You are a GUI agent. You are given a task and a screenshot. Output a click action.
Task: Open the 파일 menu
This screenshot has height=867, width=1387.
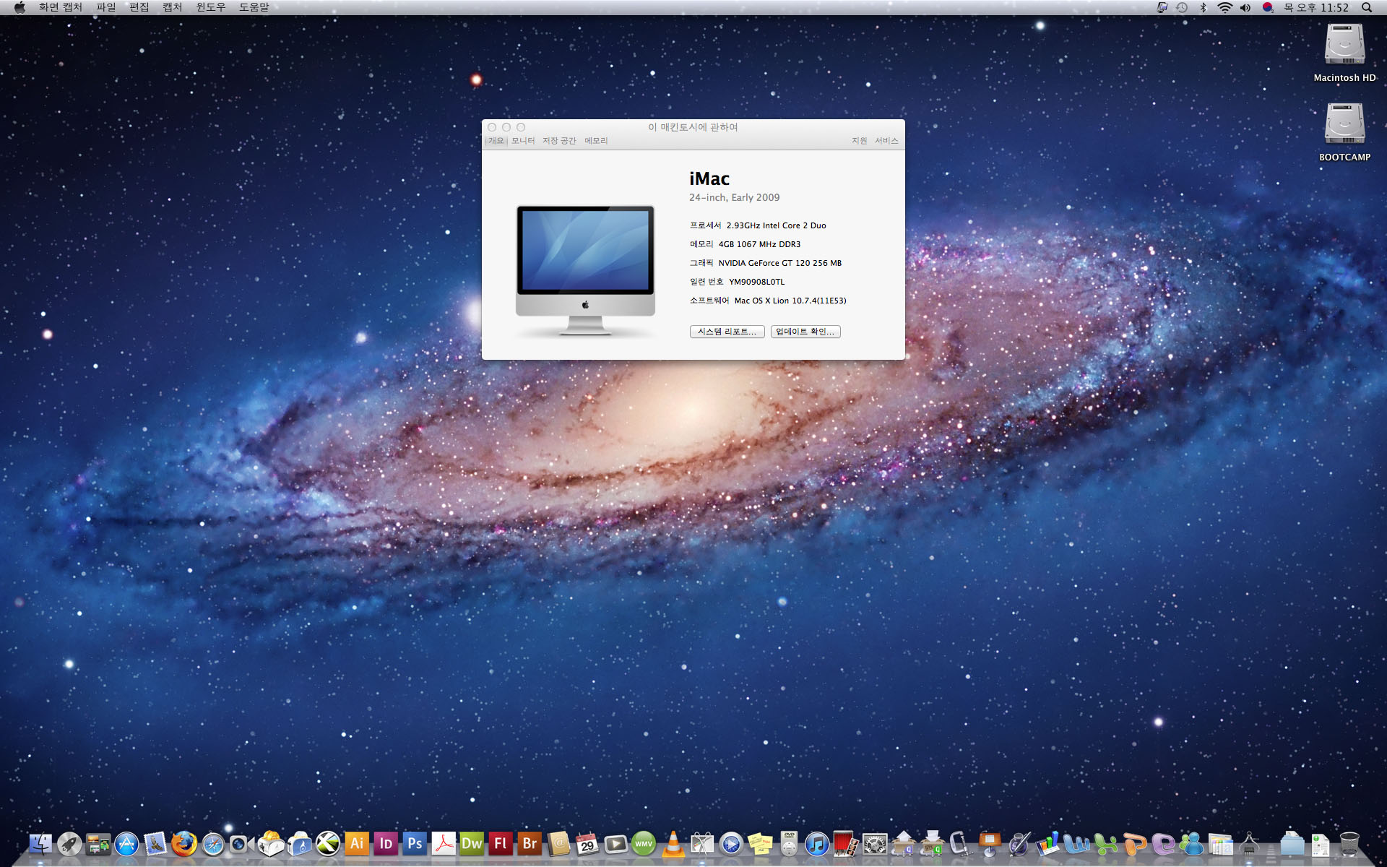tap(105, 7)
